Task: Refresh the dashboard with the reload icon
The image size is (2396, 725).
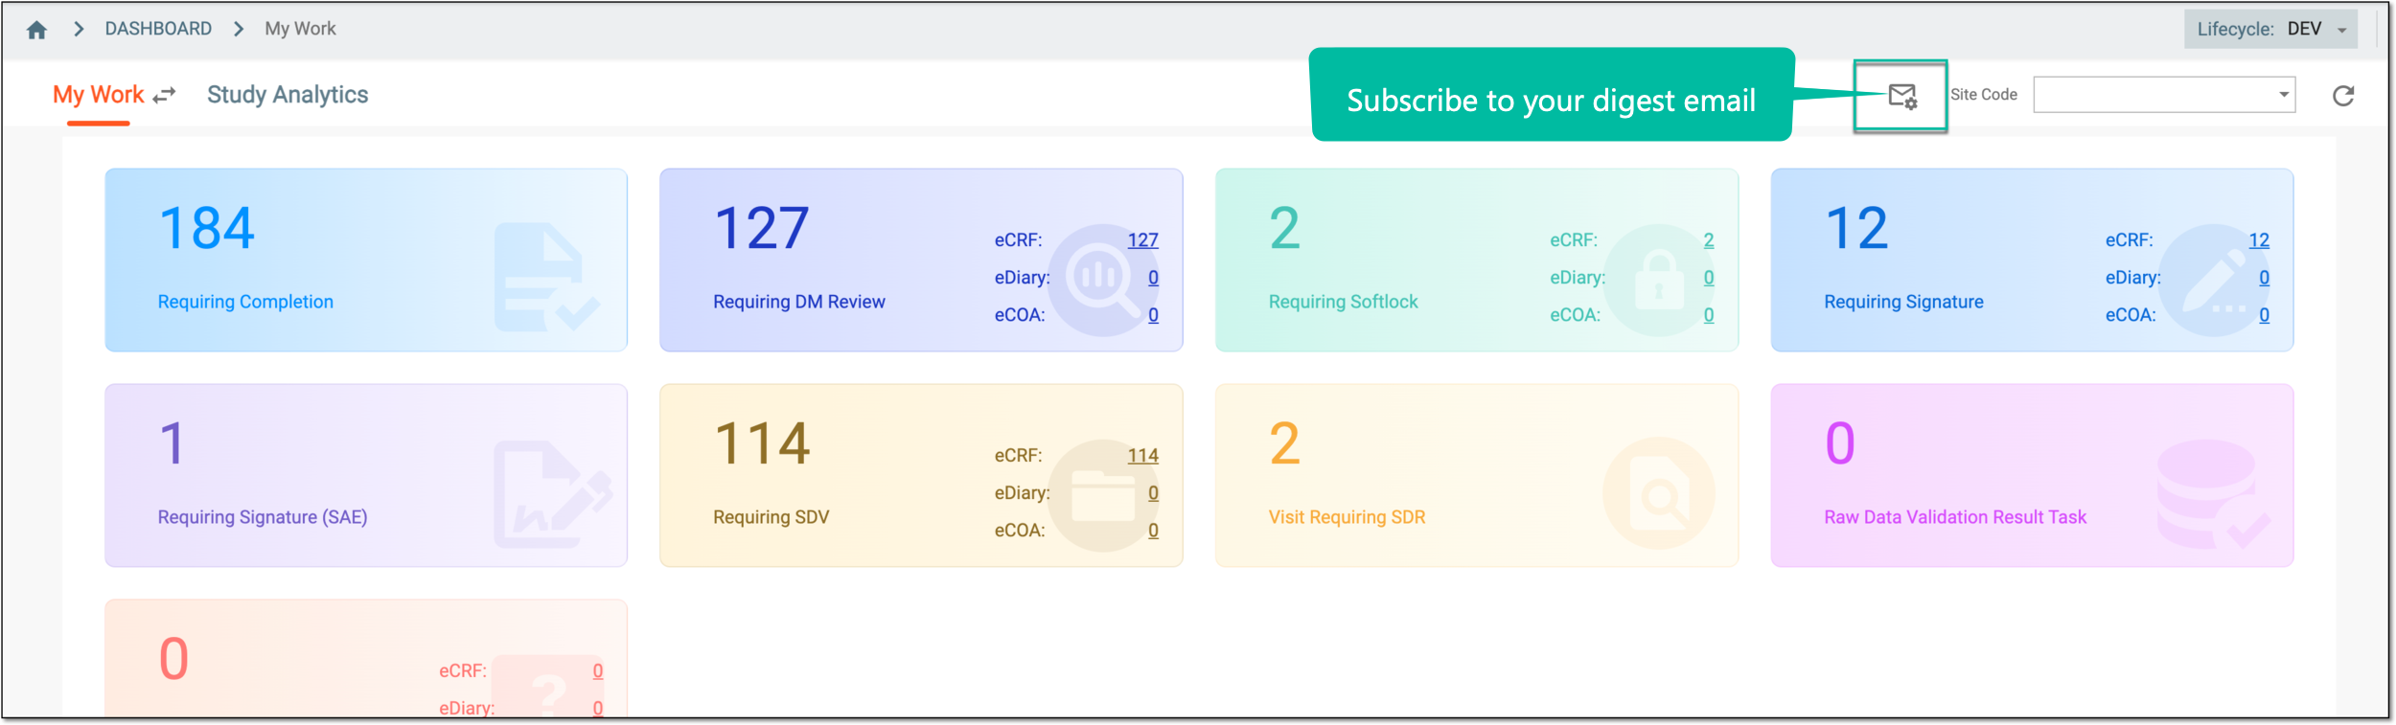Action: click(x=2343, y=96)
